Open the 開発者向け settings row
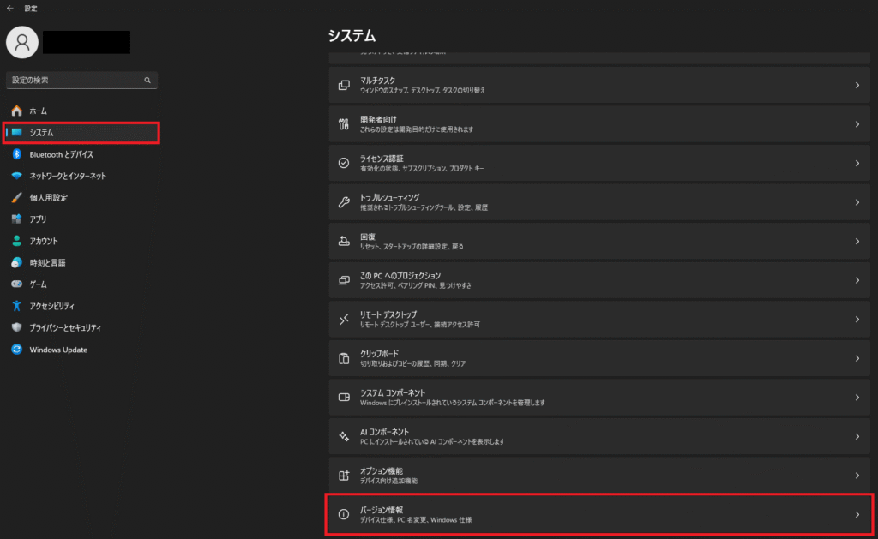Image resolution: width=878 pixels, height=539 pixels. [x=599, y=123]
